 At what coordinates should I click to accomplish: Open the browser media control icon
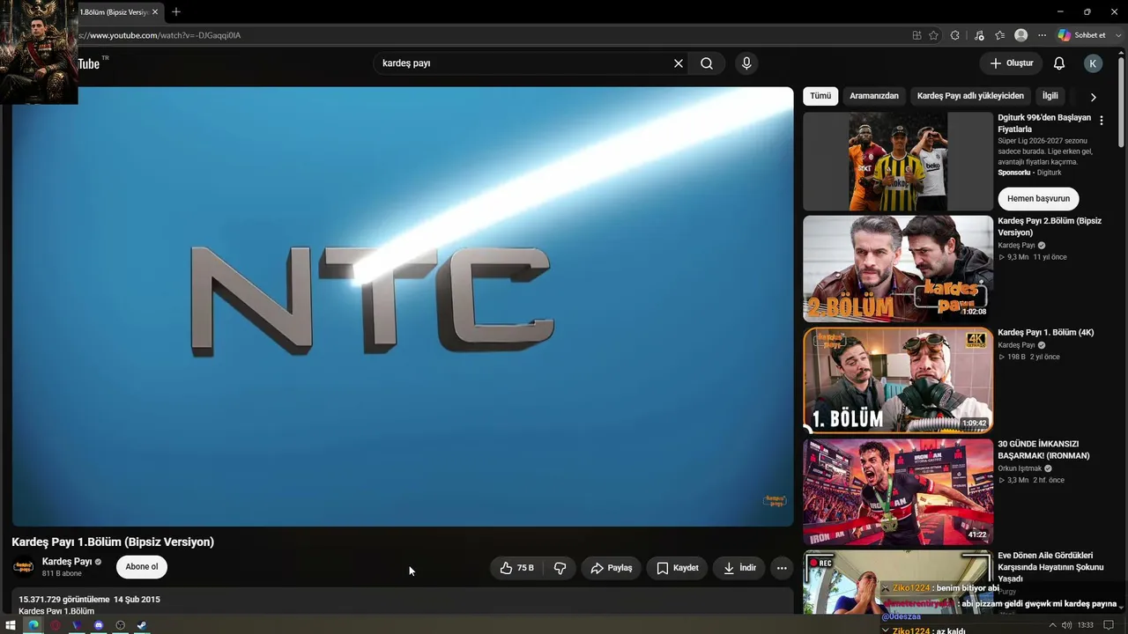pyautogui.click(x=979, y=35)
